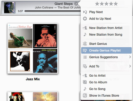Click the John Coltrane Blue Train cover

pos(45,61)
